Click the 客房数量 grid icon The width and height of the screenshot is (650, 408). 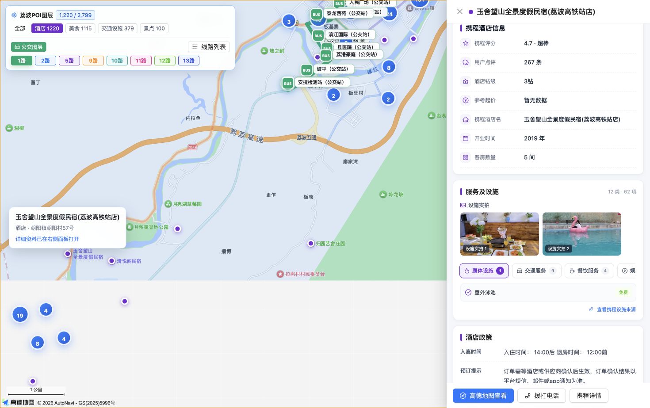pyautogui.click(x=466, y=157)
